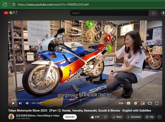This screenshot has width=165, height=122.
Task: Click the 14.3K subscribers text
Action: click(23, 118)
